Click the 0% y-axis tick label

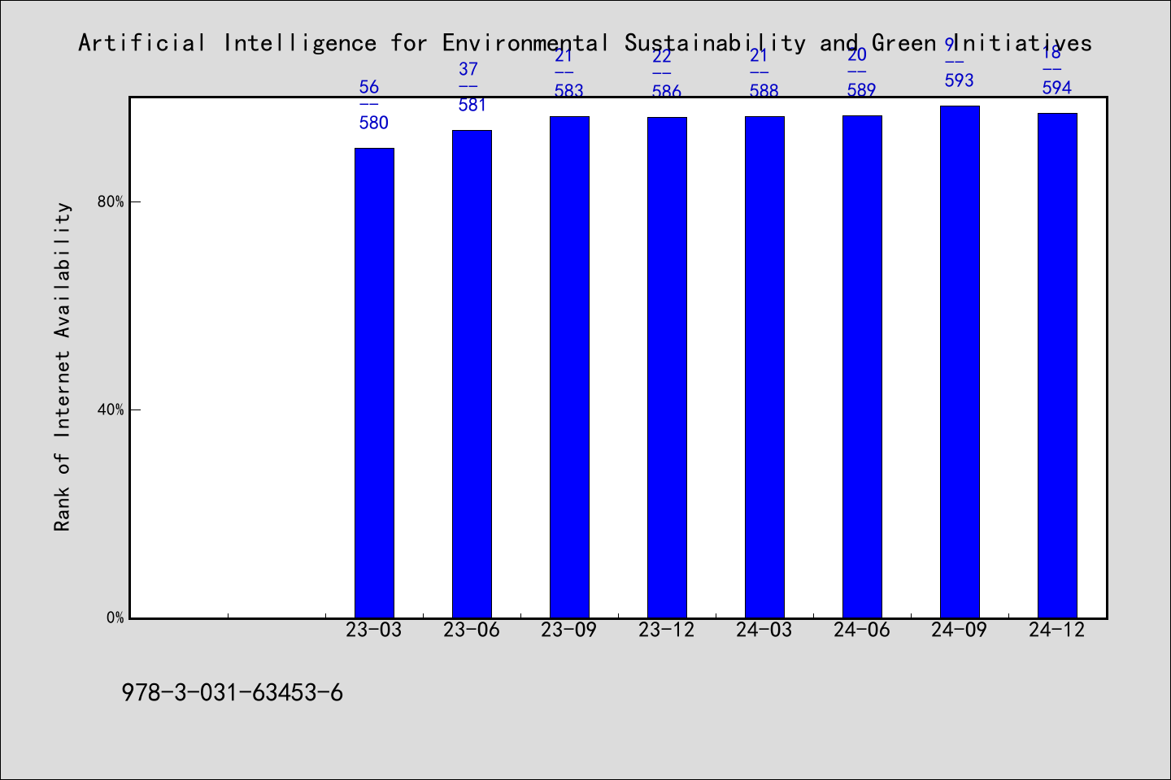click(x=115, y=617)
